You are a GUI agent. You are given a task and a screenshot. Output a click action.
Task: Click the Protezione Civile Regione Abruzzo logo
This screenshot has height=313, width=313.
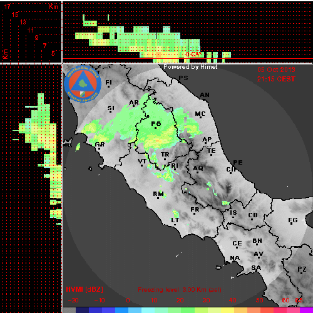(x=83, y=84)
